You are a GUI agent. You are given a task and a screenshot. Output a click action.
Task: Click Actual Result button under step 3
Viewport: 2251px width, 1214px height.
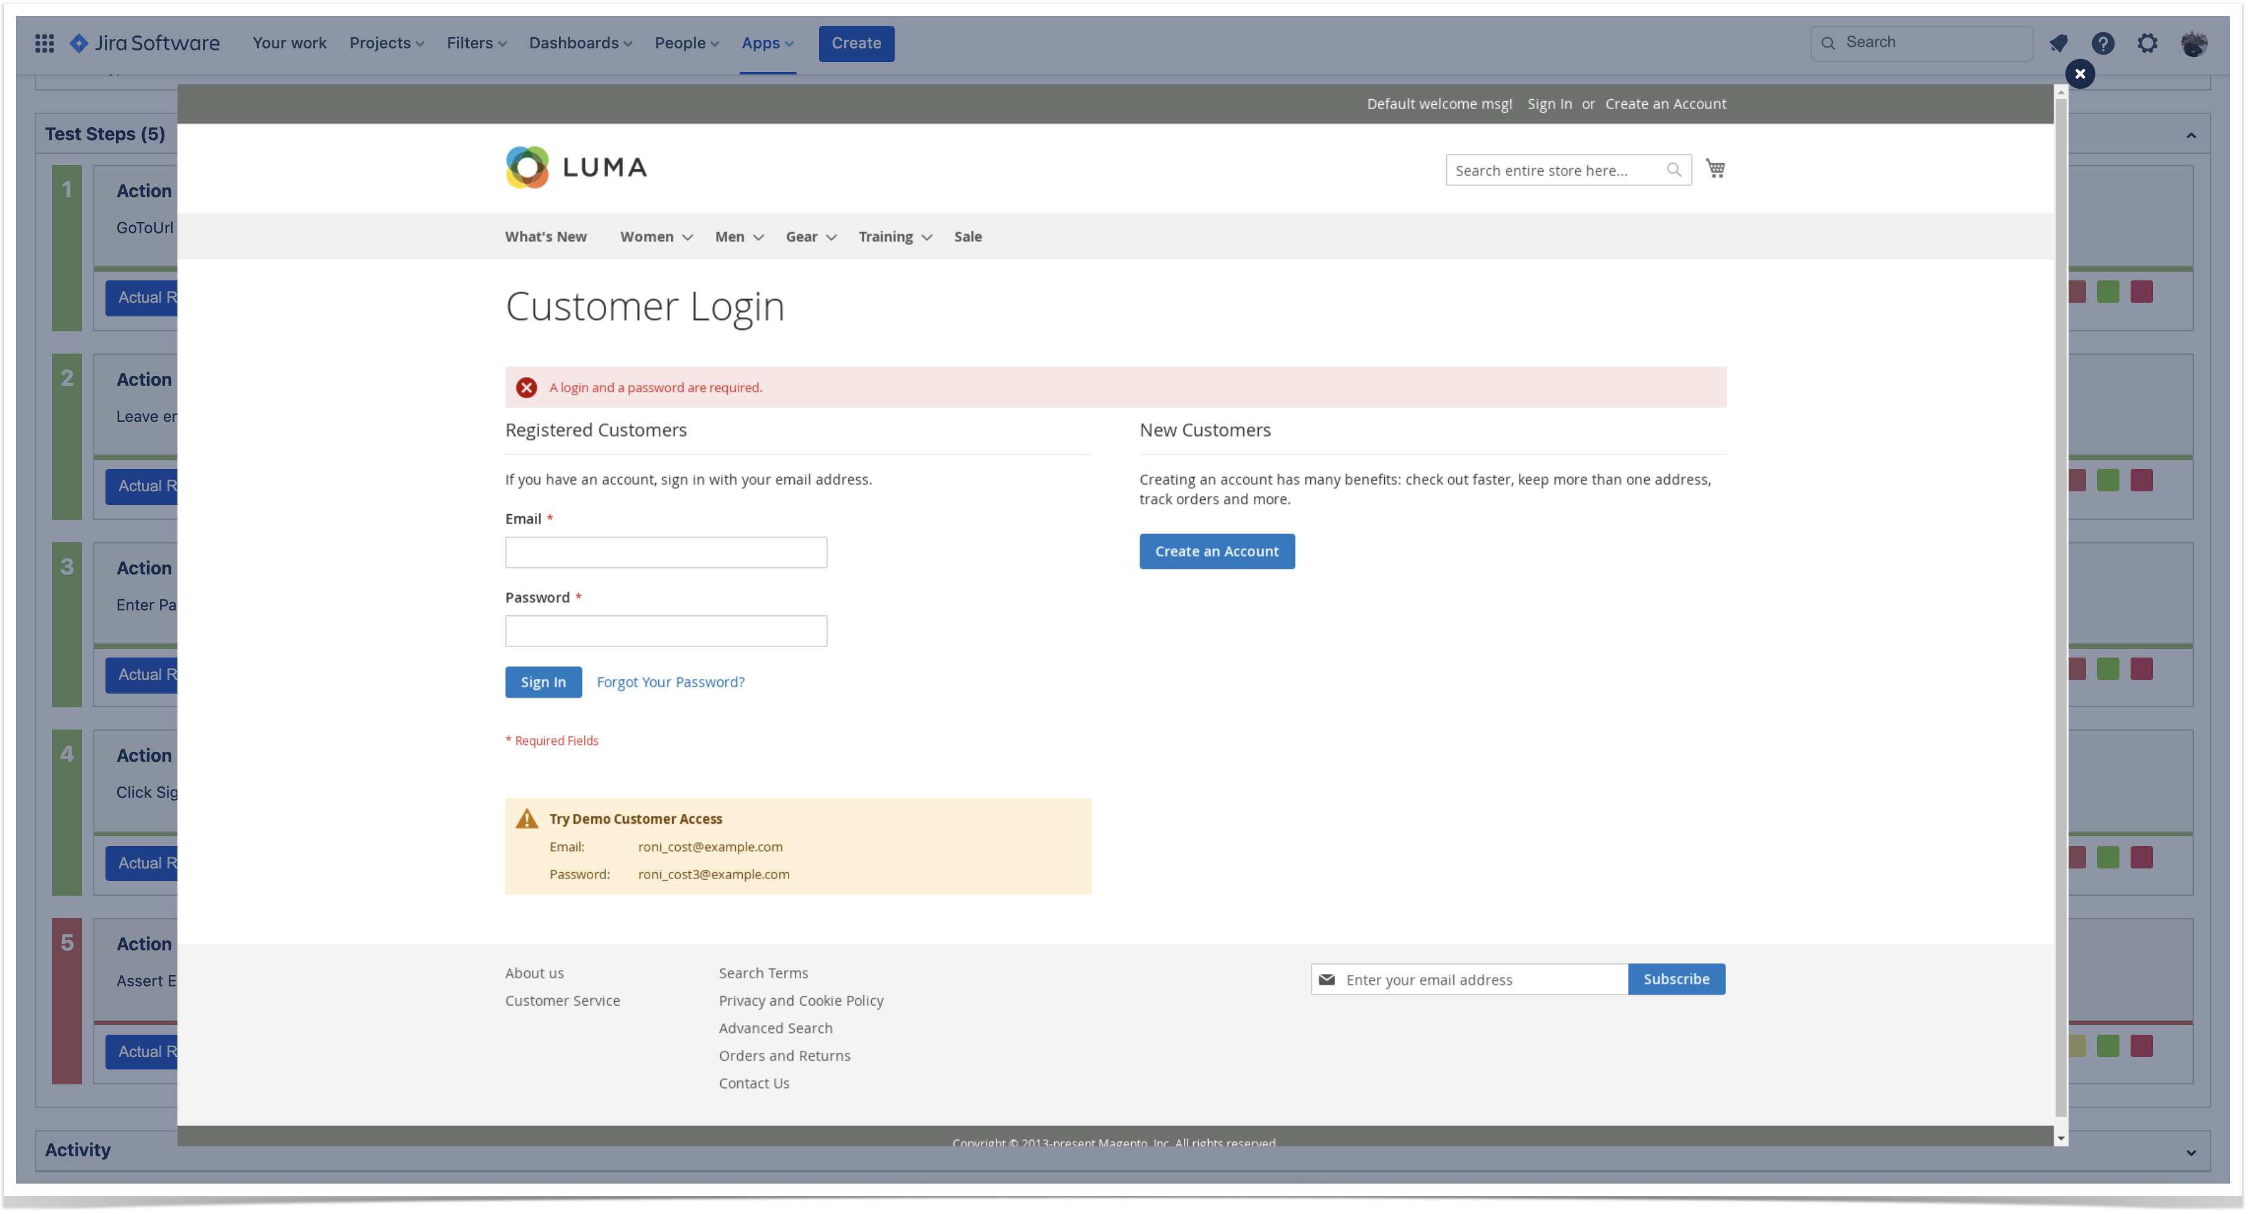(x=141, y=675)
